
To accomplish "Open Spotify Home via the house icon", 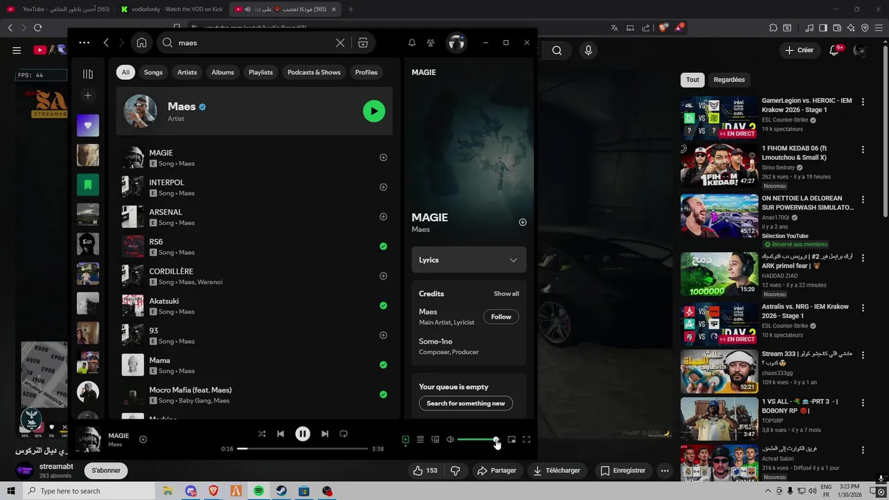I will coord(142,42).
